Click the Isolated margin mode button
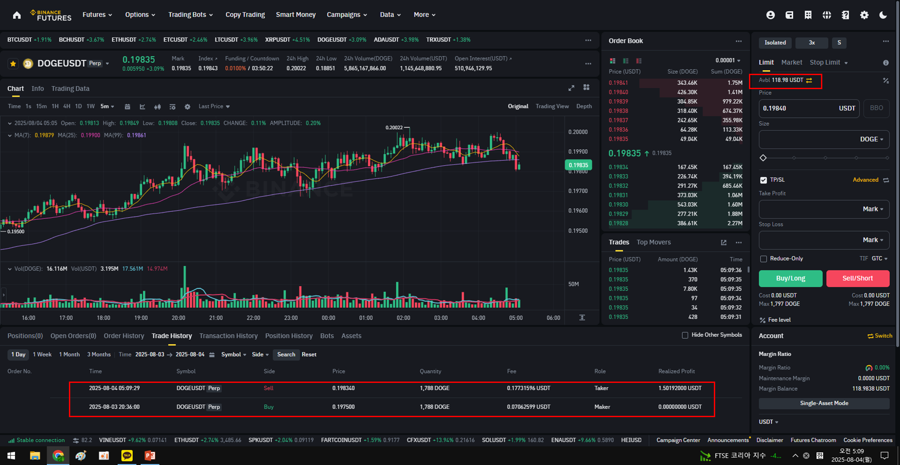 [x=775, y=43]
